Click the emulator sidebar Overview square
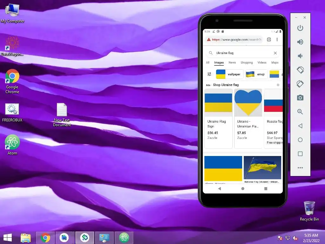The width and height of the screenshot is (325, 244). pos(300,154)
